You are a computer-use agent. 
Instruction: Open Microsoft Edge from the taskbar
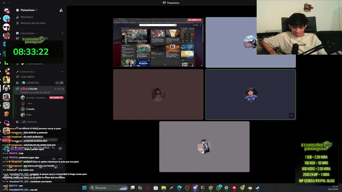179,188
